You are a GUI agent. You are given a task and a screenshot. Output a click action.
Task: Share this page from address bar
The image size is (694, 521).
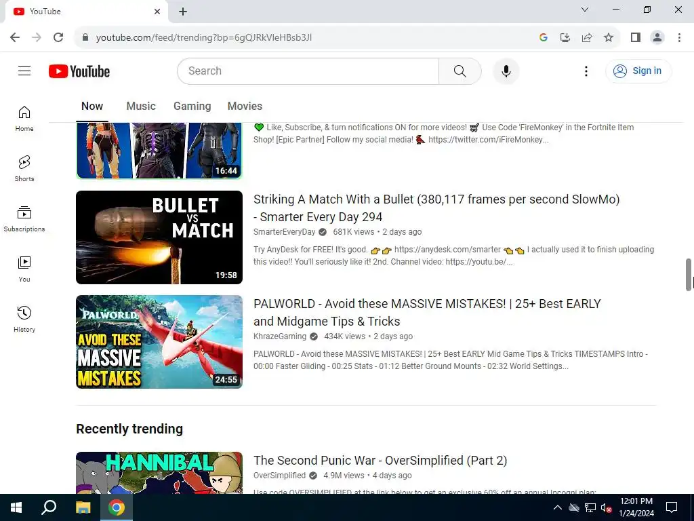tap(587, 38)
